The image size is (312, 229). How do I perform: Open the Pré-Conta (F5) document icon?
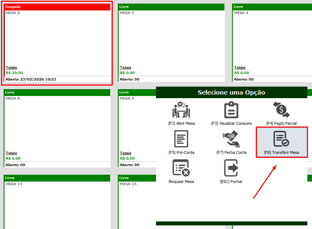click(181, 139)
